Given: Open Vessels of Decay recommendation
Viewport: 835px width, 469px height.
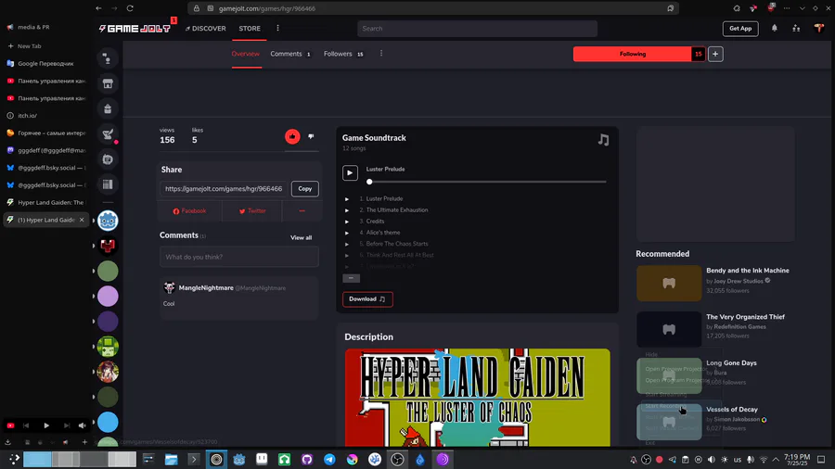Looking at the screenshot, I should 732,410.
